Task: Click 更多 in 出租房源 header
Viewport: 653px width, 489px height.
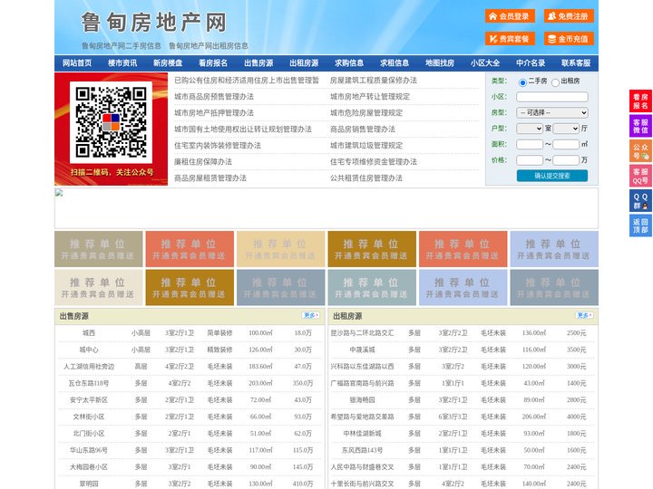Action: (584, 316)
